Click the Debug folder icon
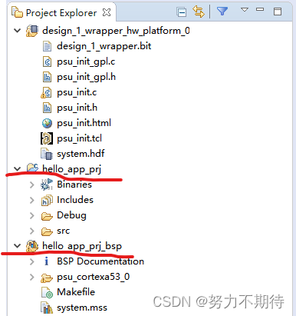 [47, 216]
